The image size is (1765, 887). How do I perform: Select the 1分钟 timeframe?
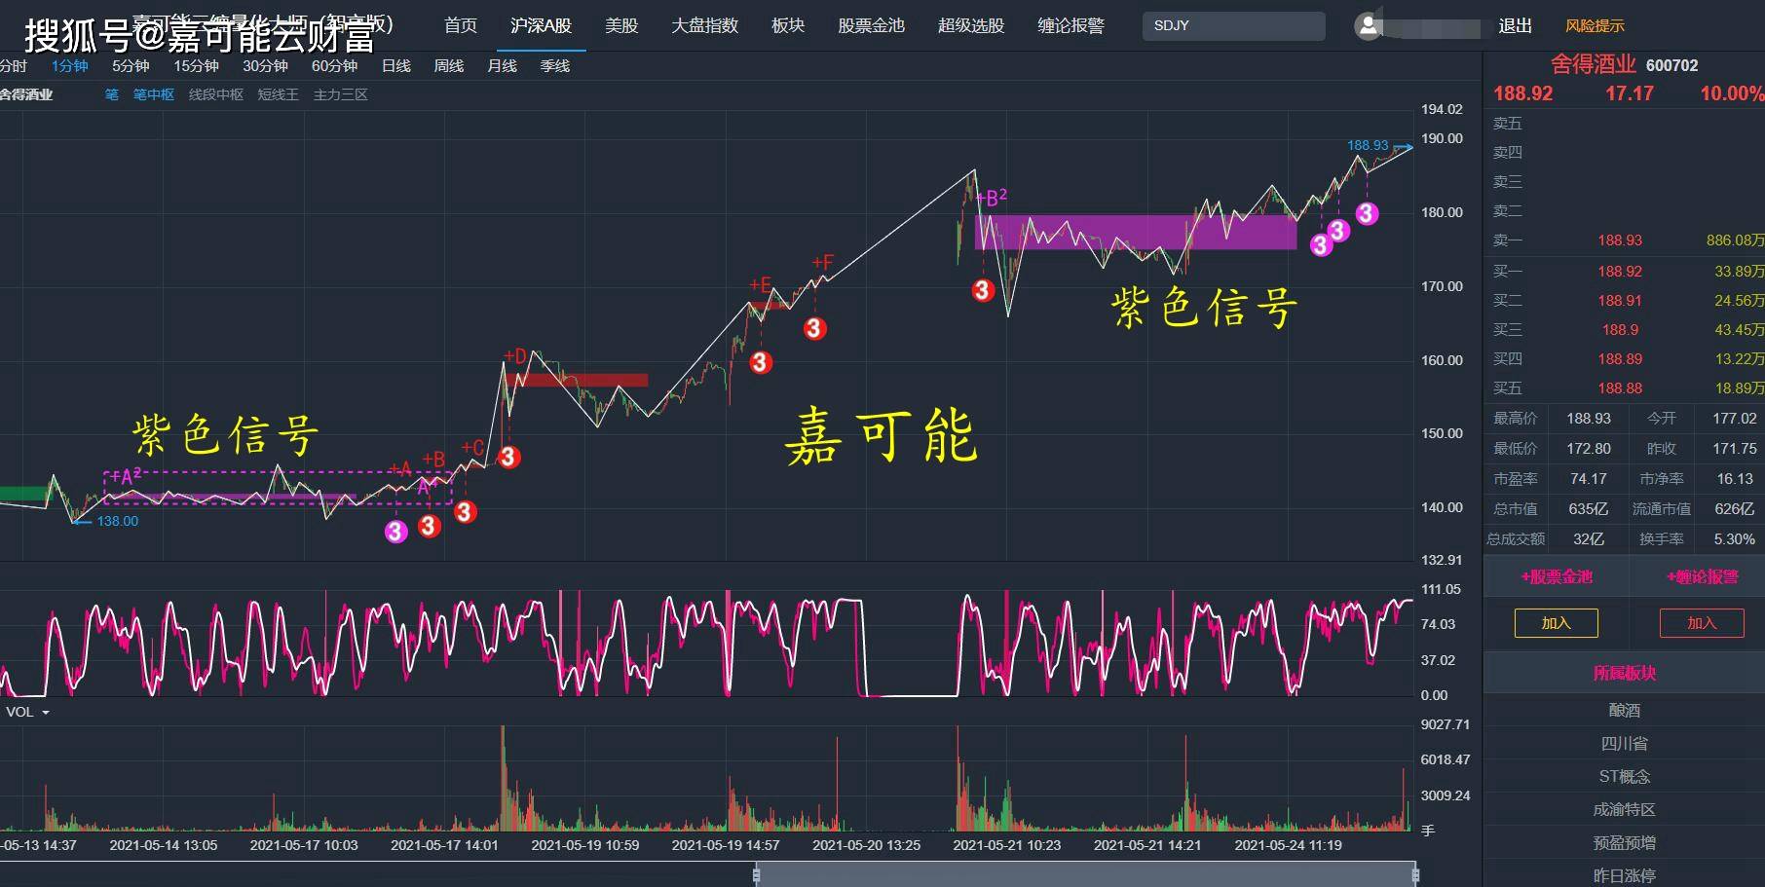(70, 66)
